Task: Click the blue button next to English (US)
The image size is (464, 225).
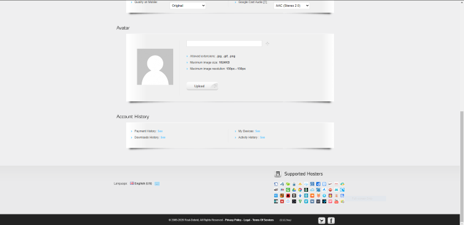Action: click(x=157, y=184)
